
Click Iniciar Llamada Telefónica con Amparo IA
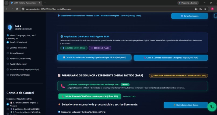tap(90, 96)
